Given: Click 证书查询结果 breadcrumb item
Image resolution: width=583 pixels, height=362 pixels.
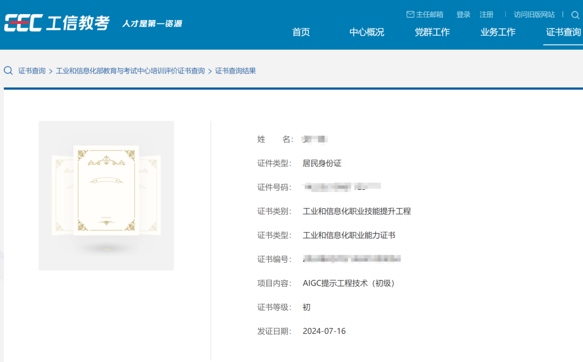Looking at the screenshot, I should pyautogui.click(x=235, y=71).
